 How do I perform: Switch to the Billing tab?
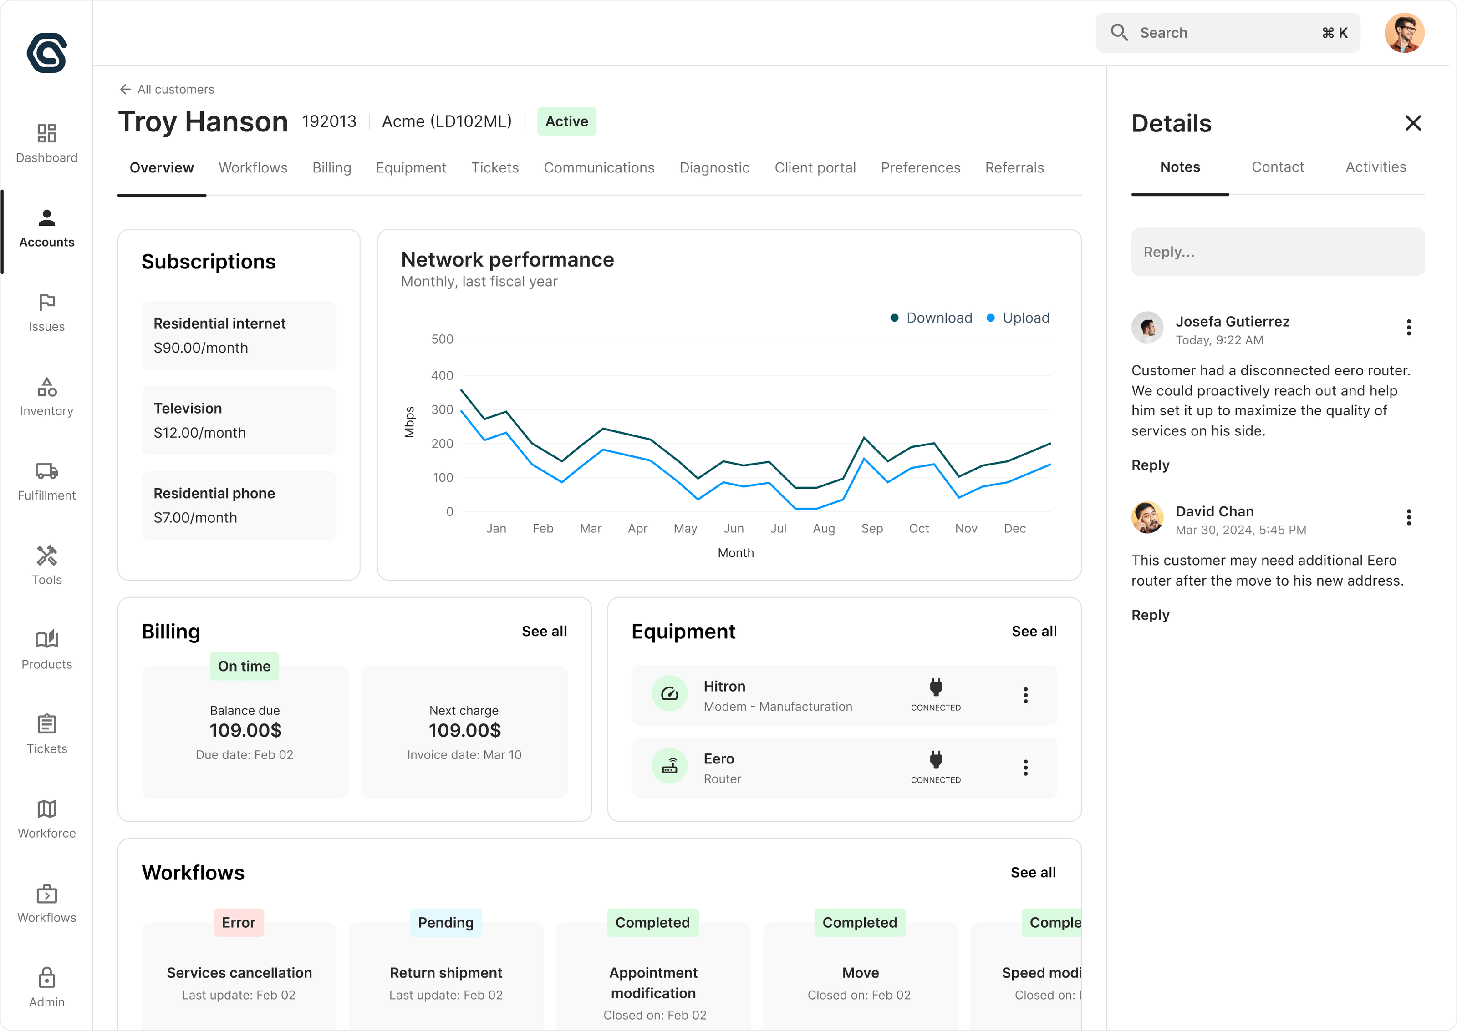coord(331,167)
